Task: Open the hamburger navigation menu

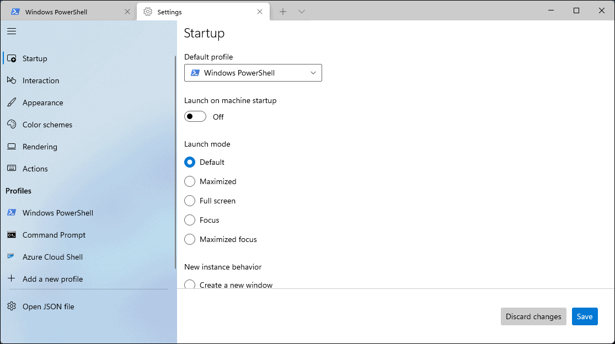Action: 11,31
